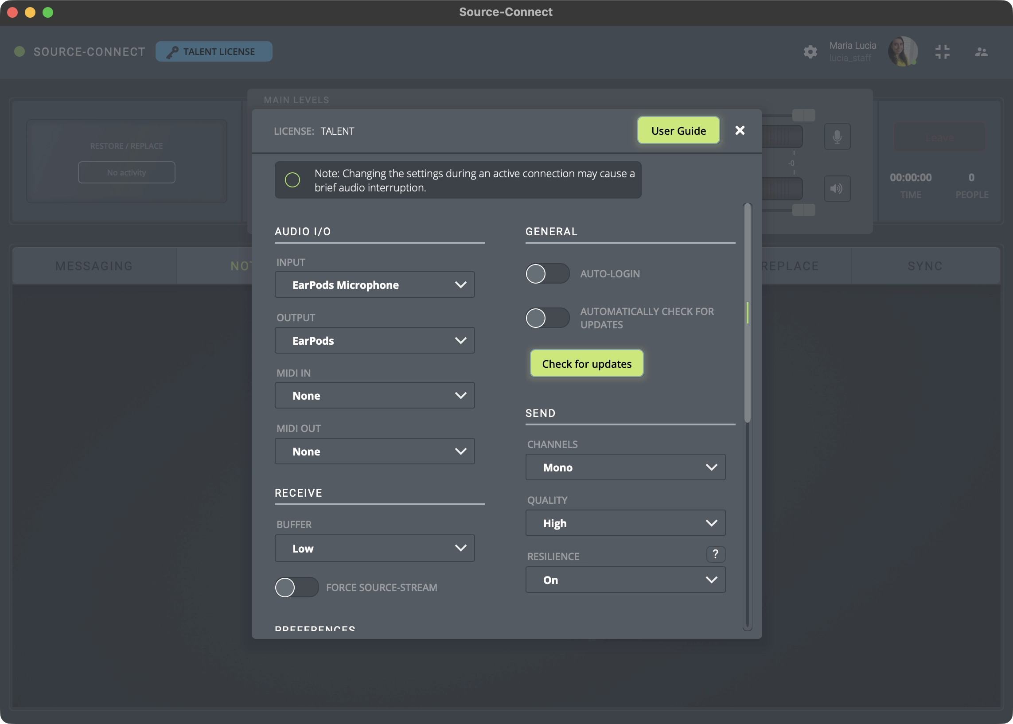Mute the microphone icon in Main Levels
Image resolution: width=1013 pixels, height=724 pixels.
(837, 136)
